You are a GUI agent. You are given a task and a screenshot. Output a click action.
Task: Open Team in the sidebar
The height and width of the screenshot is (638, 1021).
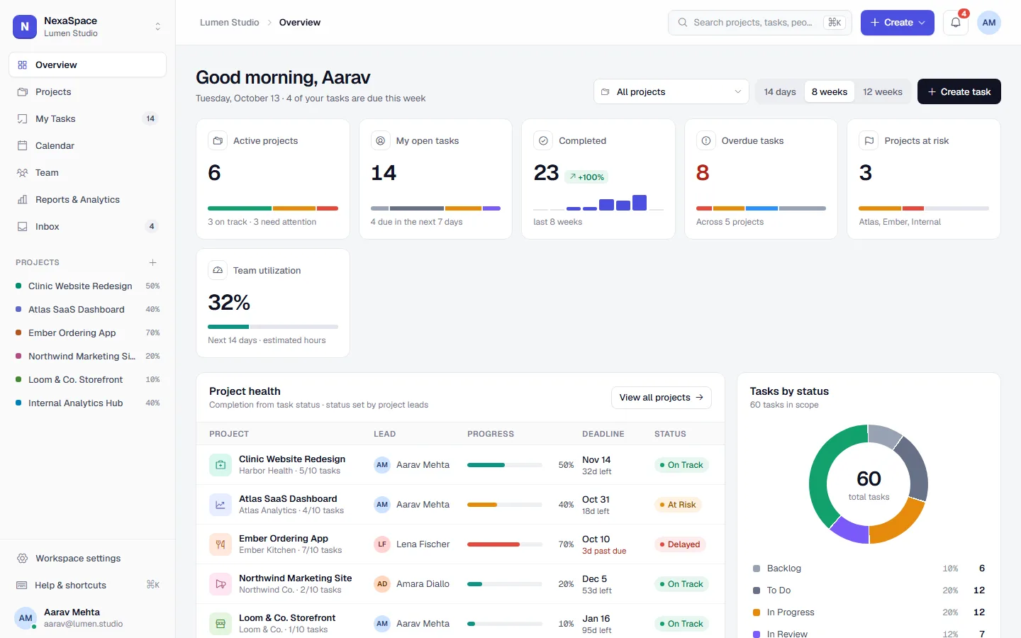point(88,172)
